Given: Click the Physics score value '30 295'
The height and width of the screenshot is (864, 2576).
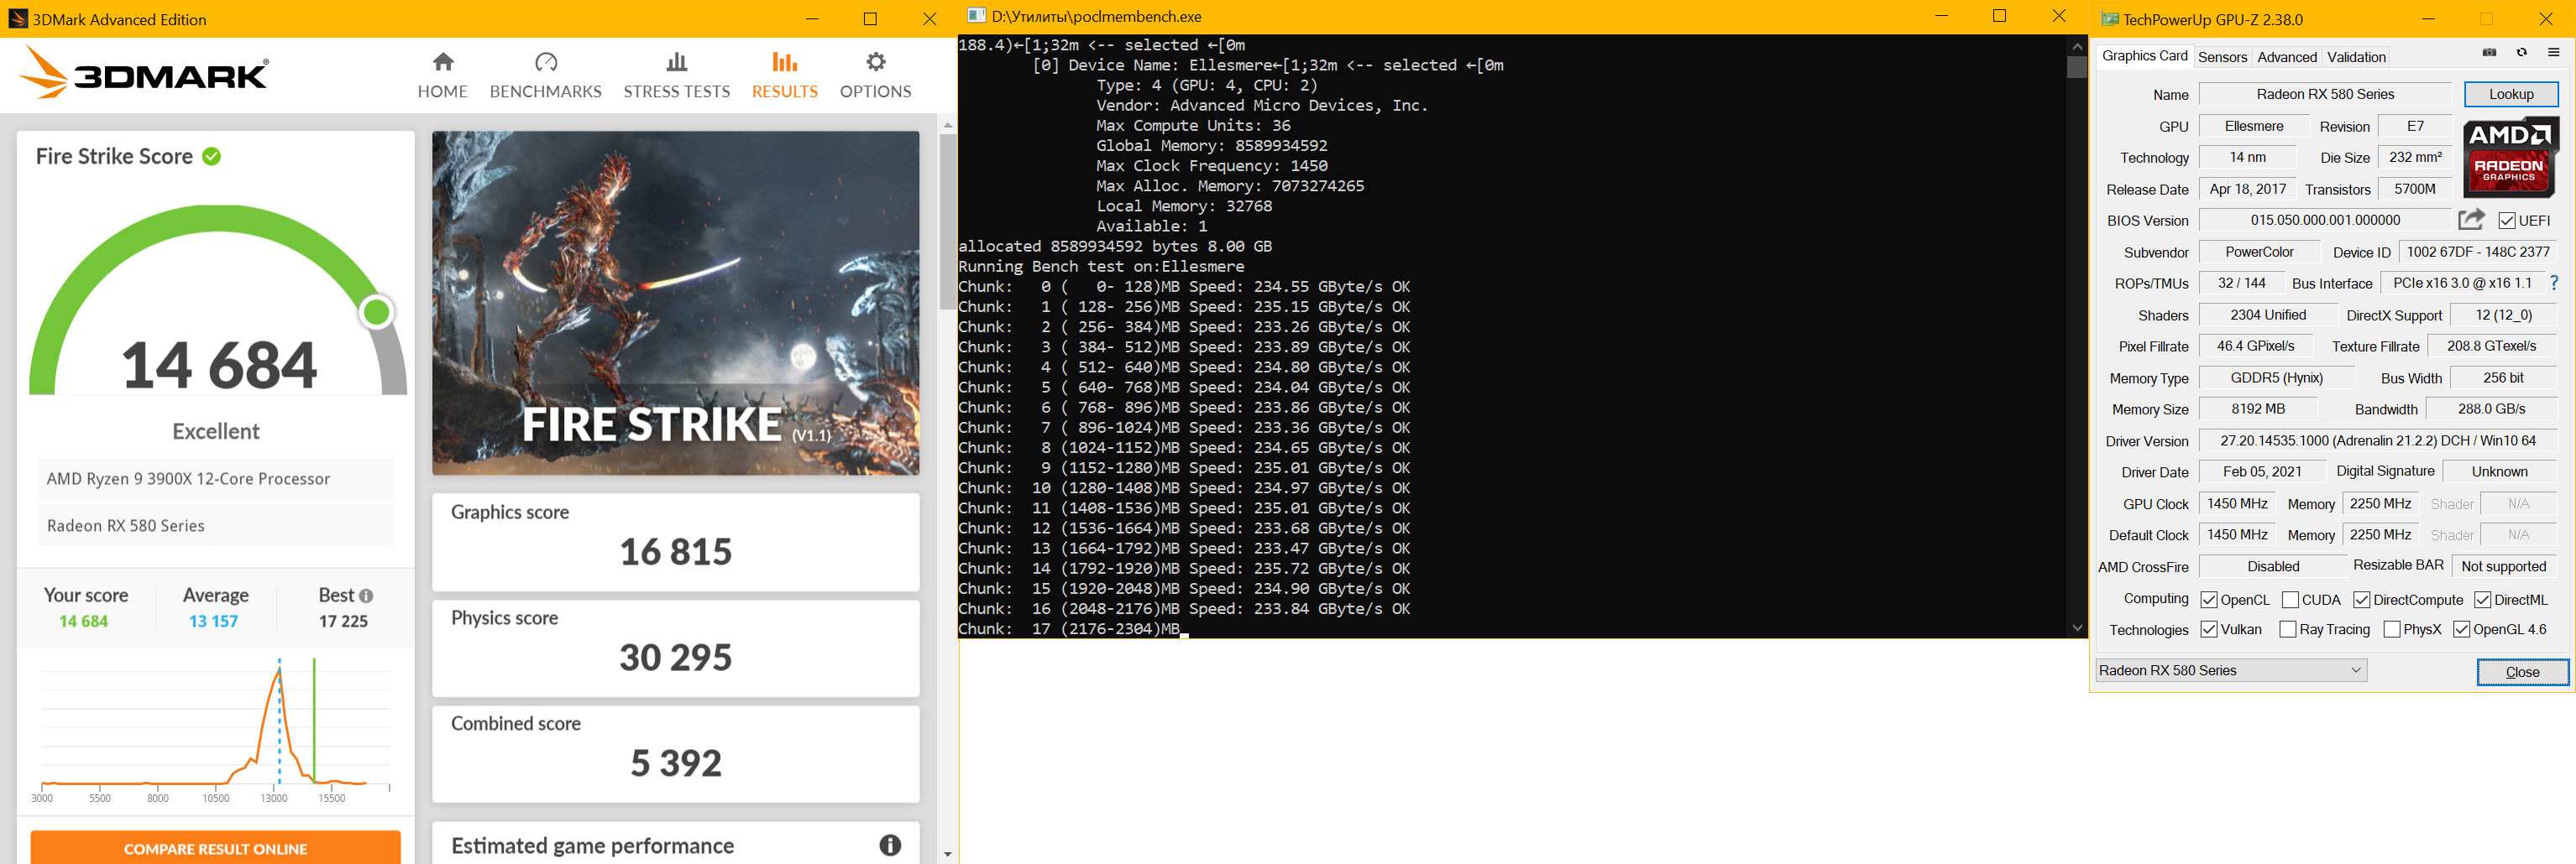Looking at the screenshot, I should (676, 658).
